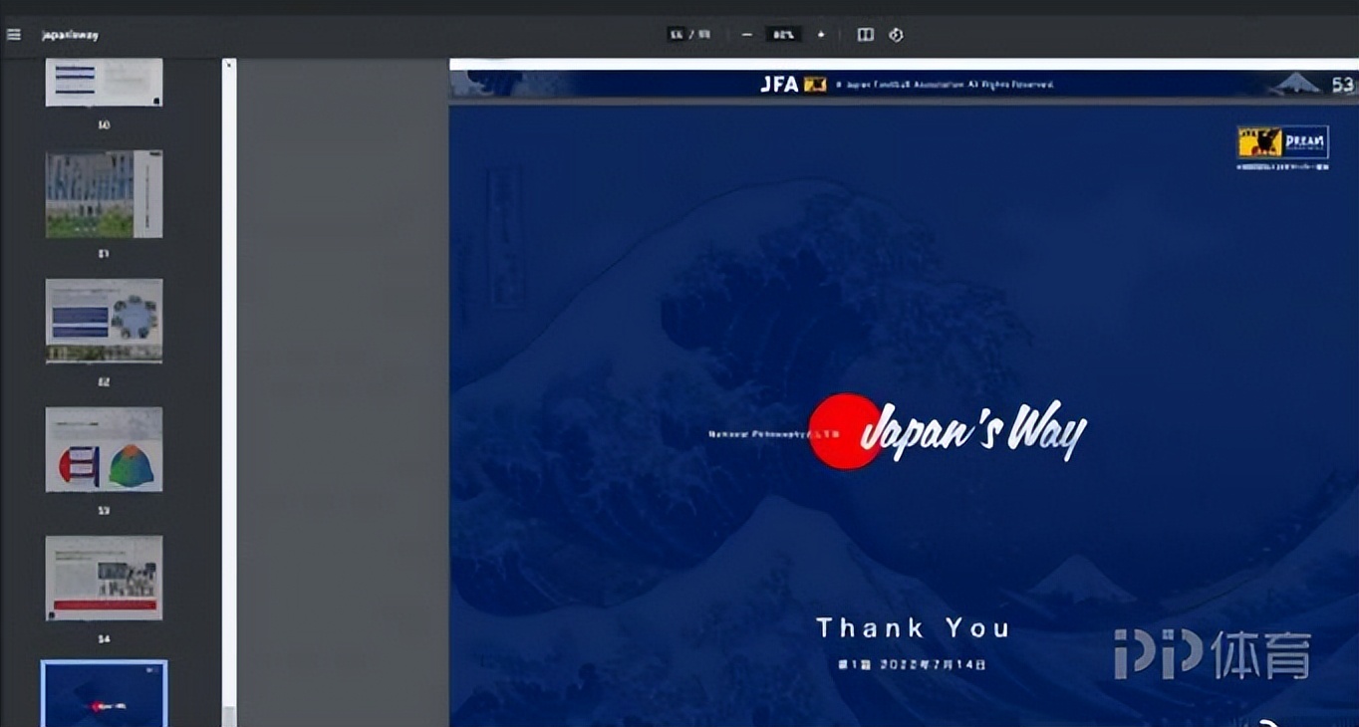Open the page 52 thumbnail with round table
The image size is (1359, 727).
[104, 321]
